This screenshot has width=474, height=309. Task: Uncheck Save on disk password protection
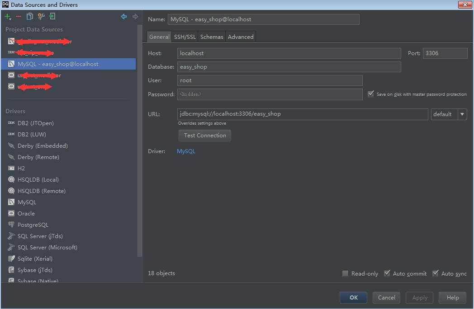tap(371, 94)
